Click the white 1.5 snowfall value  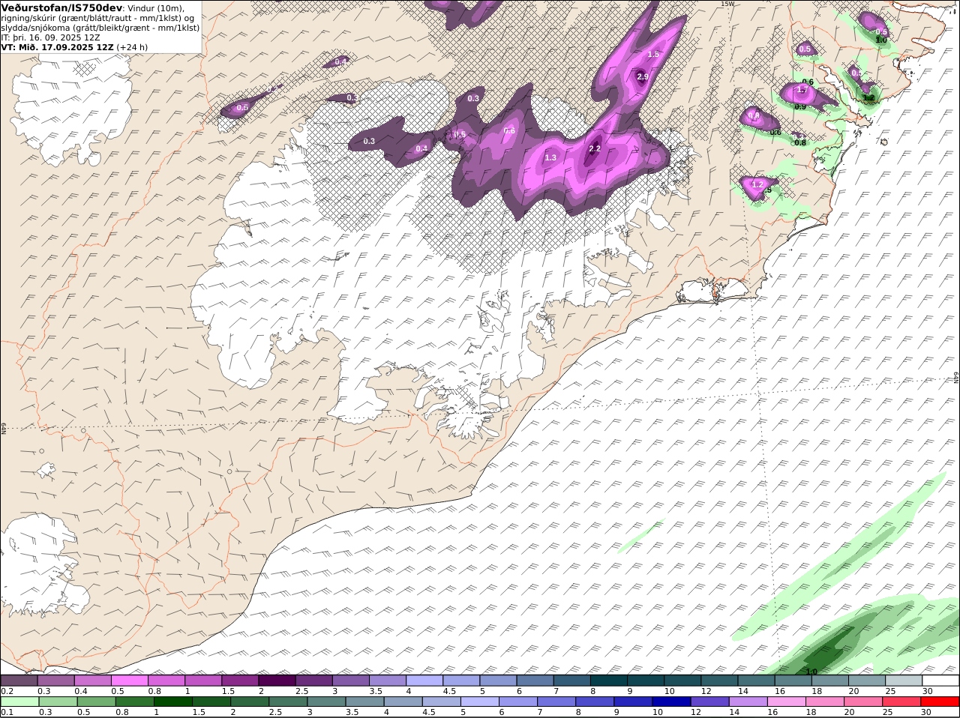click(653, 54)
